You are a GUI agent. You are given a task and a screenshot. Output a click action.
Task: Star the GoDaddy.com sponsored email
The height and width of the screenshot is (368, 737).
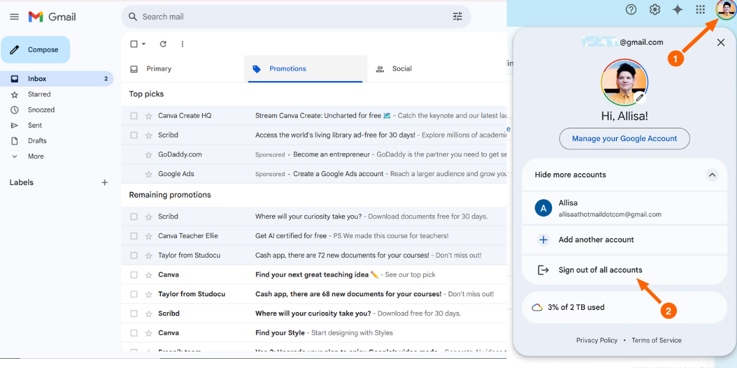click(149, 155)
